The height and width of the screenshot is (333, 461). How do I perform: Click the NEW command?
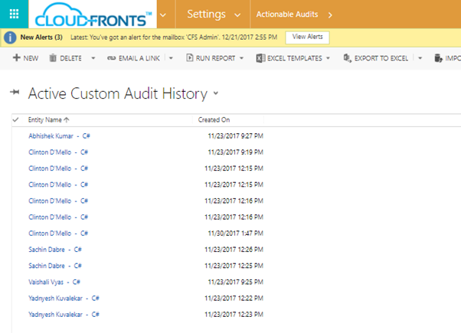pos(31,58)
